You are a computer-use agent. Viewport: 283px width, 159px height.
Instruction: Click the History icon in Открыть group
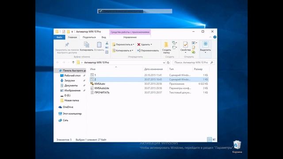194,52
